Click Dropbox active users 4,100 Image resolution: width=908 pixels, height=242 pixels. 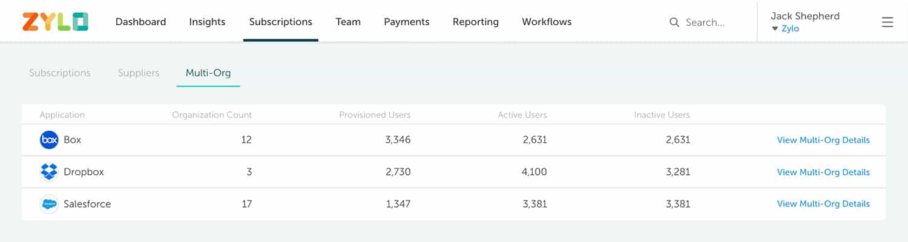pyautogui.click(x=534, y=172)
